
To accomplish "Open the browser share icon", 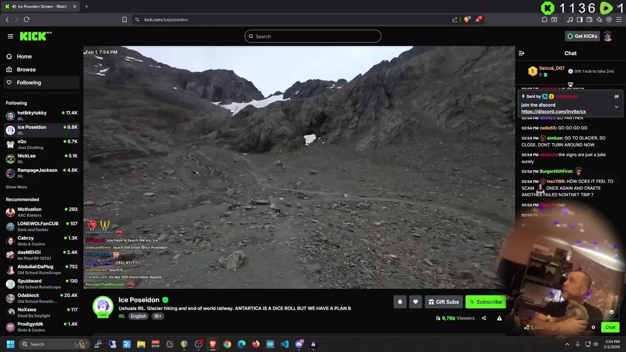I will click(x=455, y=20).
